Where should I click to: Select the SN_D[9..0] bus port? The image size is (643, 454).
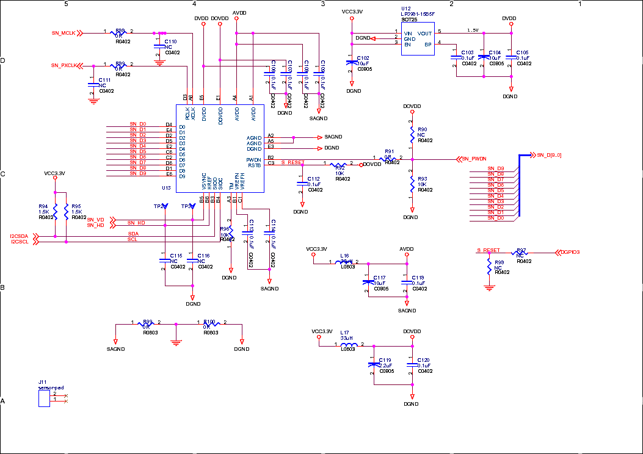point(548,155)
